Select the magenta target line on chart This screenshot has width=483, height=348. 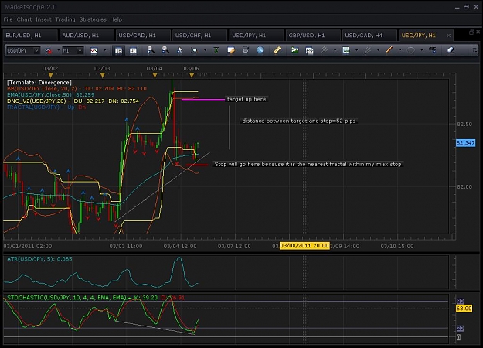203,99
